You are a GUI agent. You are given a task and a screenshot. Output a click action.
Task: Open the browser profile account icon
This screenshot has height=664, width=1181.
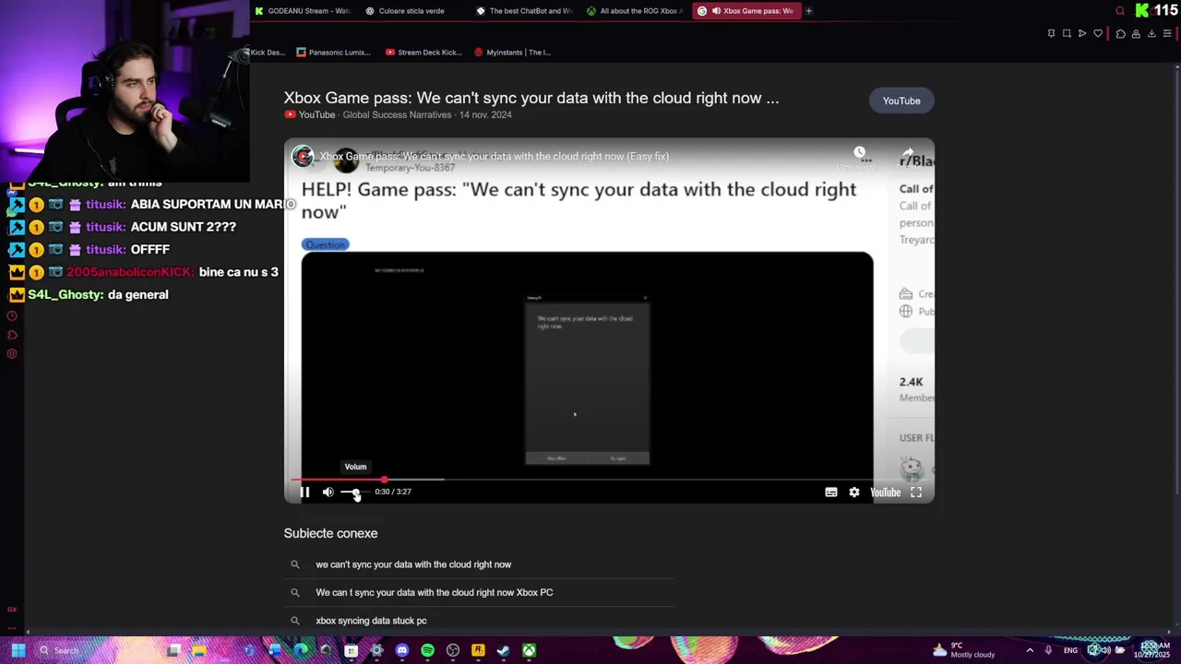point(1136,34)
